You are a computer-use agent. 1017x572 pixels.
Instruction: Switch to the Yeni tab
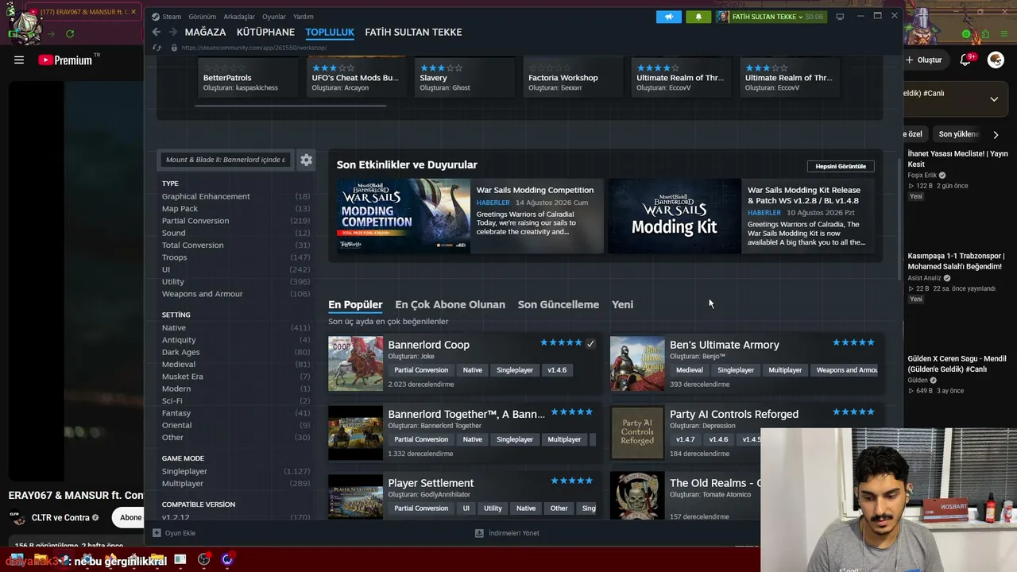tap(622, 304)
